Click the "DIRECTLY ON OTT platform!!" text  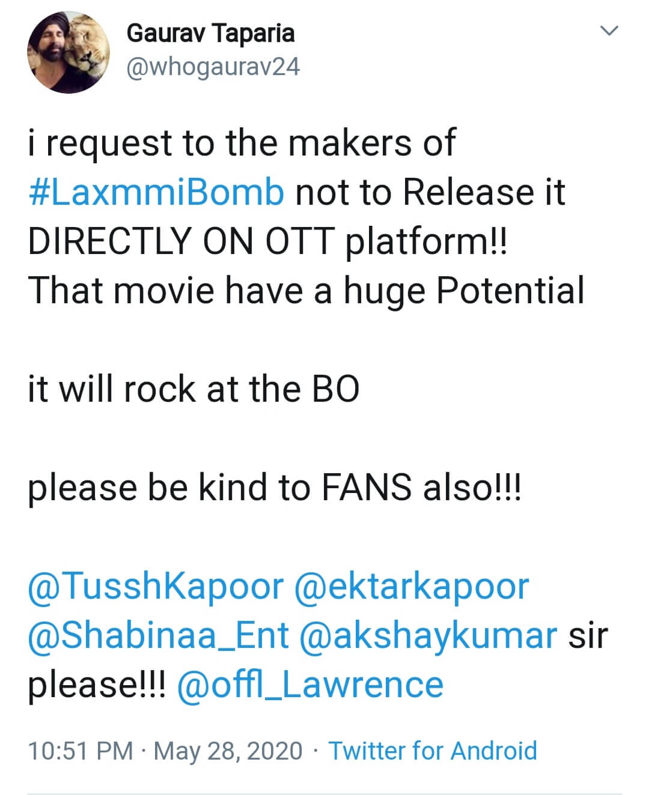(267, 241)
